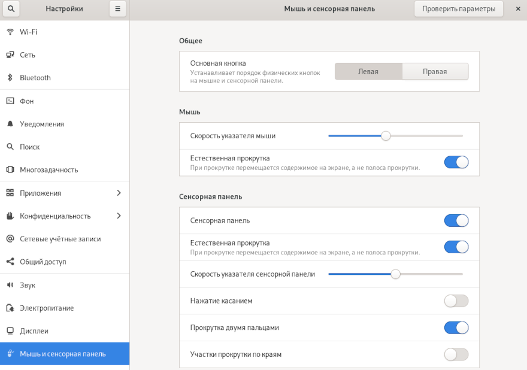The height and width of the screenshot is (370, 527).
Task: Click the Электропитание power icon
Action: (x=10, y=308)
